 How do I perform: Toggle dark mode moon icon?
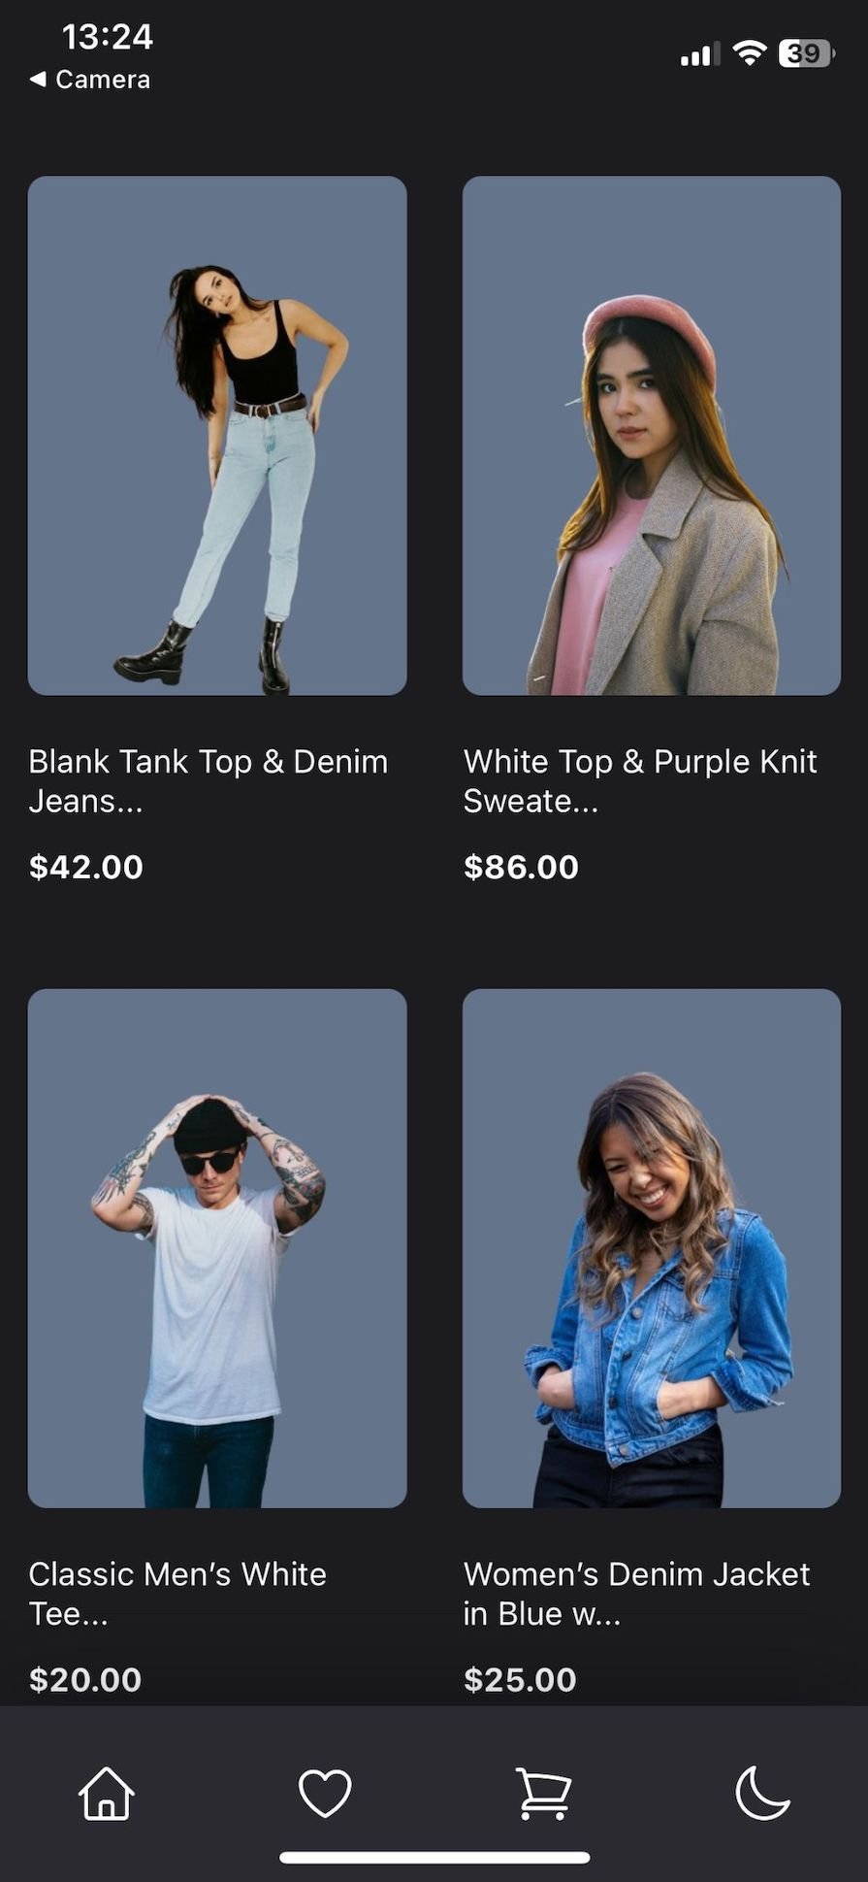[762, 1793]
